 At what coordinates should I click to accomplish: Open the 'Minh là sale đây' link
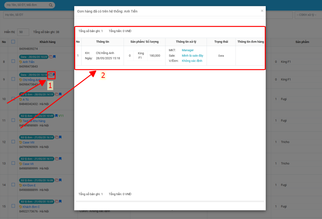click(192, 56)
